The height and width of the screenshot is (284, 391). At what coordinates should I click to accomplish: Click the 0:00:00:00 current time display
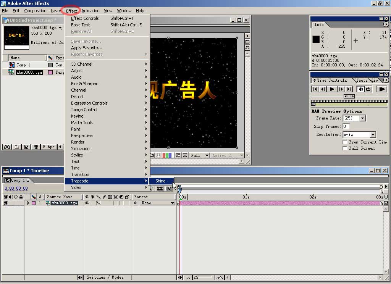[16, 188]
